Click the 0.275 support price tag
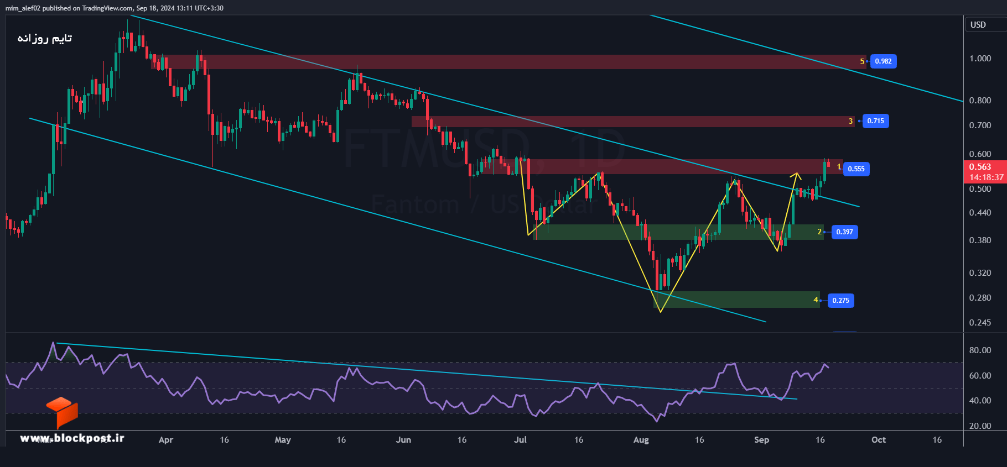Viewport: 1007px width, 467px height. pyautogui.click(x=840, y=301)
